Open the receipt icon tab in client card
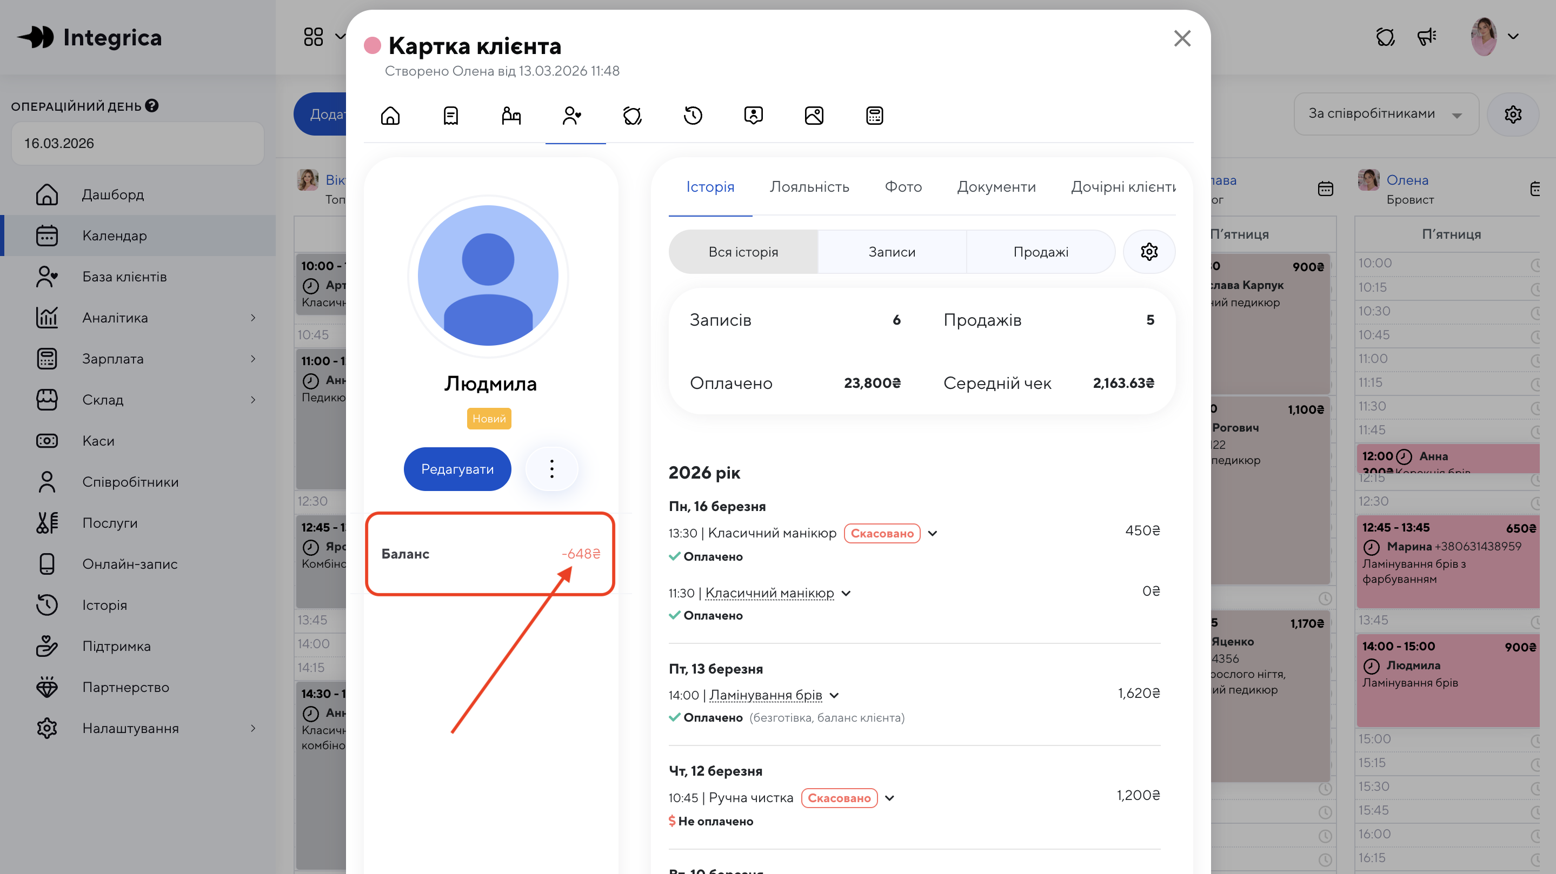1556x874 pixels. coord(450,115)
